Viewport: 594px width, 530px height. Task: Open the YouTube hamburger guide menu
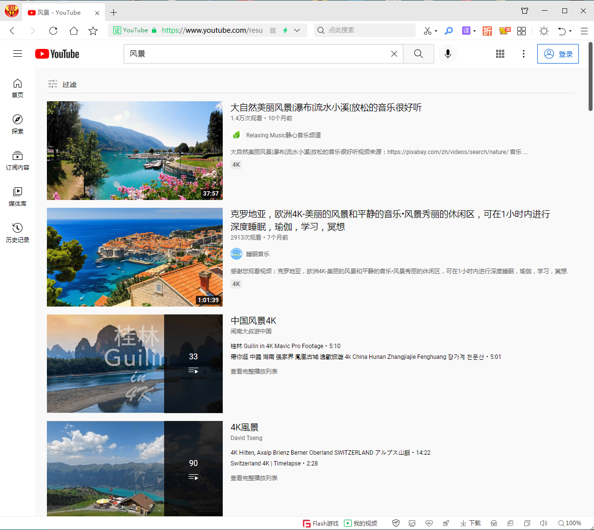(x=18, y=54)
